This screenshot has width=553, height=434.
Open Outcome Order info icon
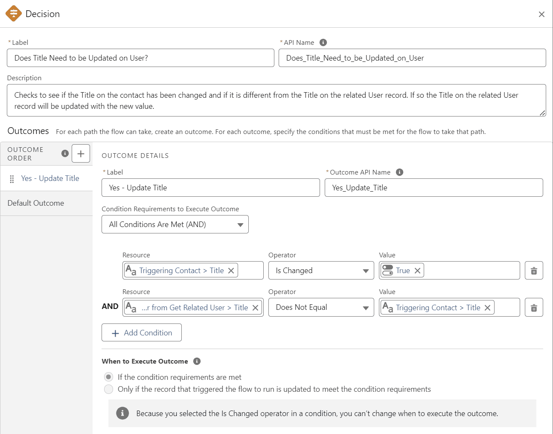(65, 153)
